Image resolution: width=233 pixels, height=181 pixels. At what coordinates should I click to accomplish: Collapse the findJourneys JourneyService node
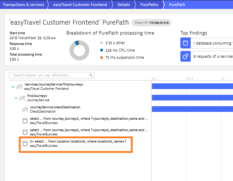click(x=16, y=98)
